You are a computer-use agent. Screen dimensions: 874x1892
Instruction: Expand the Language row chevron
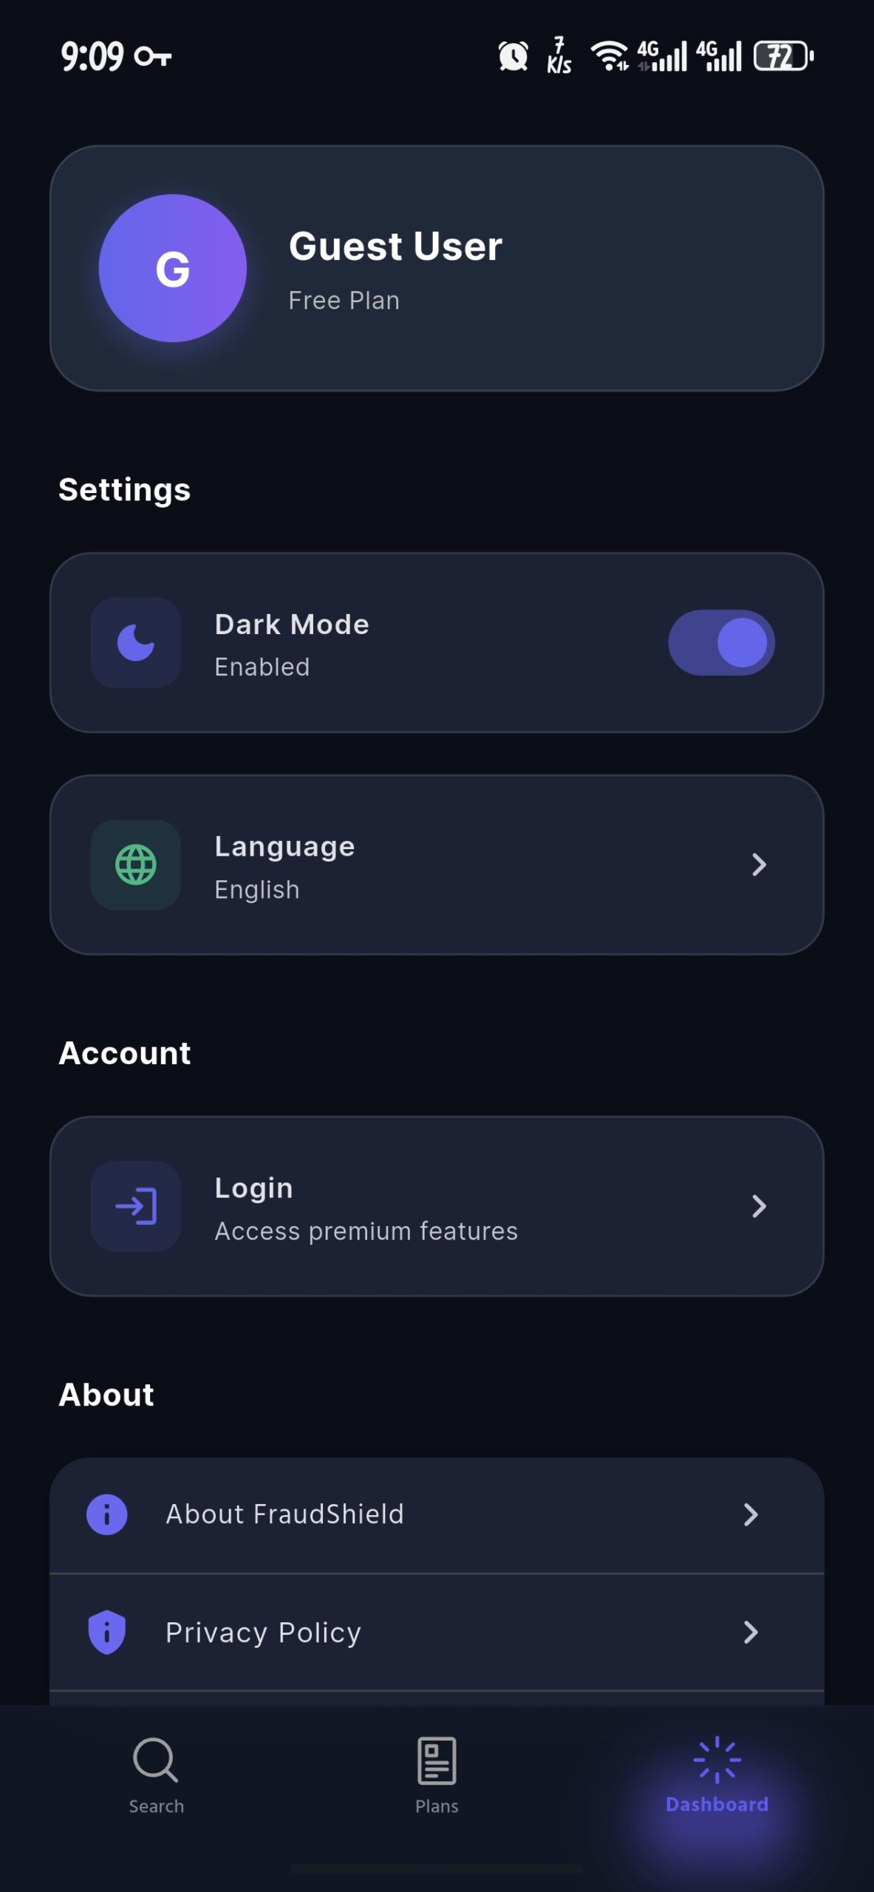coord(759,864)
